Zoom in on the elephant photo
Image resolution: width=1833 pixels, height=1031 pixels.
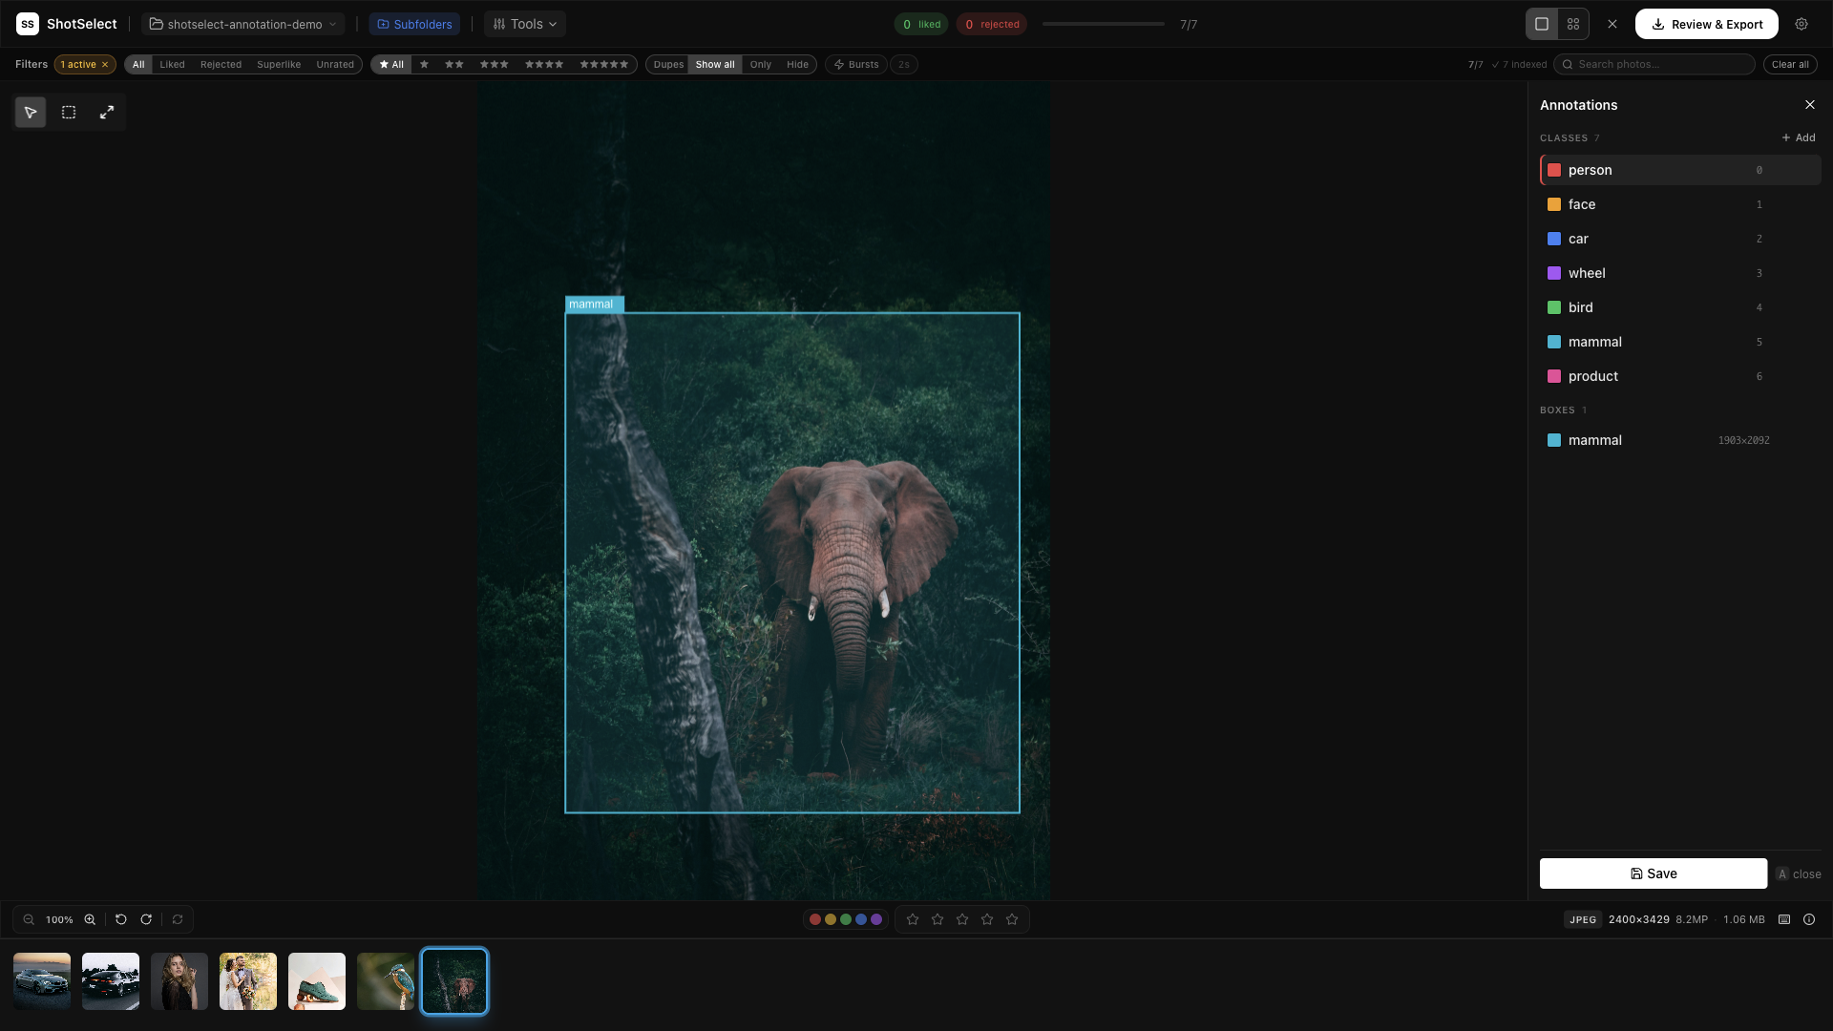(90, 919)
